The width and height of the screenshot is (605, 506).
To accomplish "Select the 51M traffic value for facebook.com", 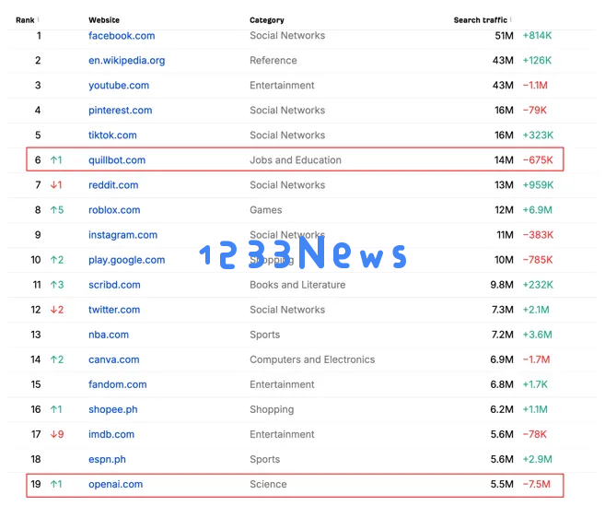I will click(504, 36).
